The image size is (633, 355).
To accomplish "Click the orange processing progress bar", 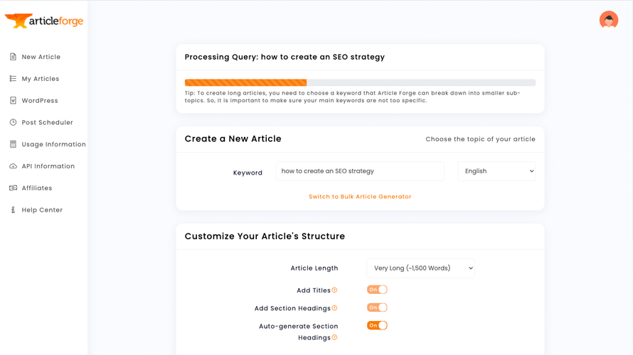I will tap(245, 82).
